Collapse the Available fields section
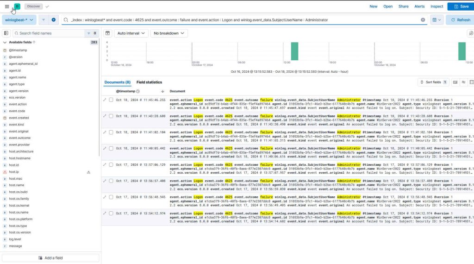Image resolution: width=474 pixels, height=264 pixels. tap(5, 42)
